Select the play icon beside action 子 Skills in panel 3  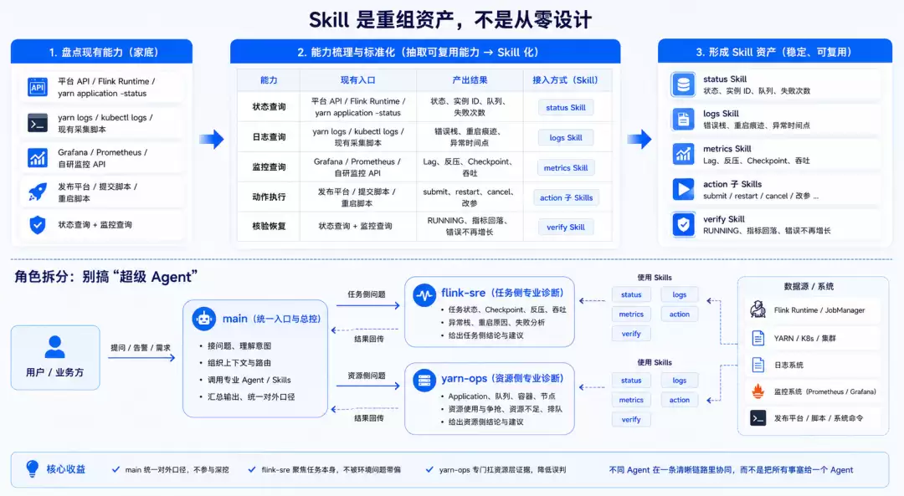(683, 190)
